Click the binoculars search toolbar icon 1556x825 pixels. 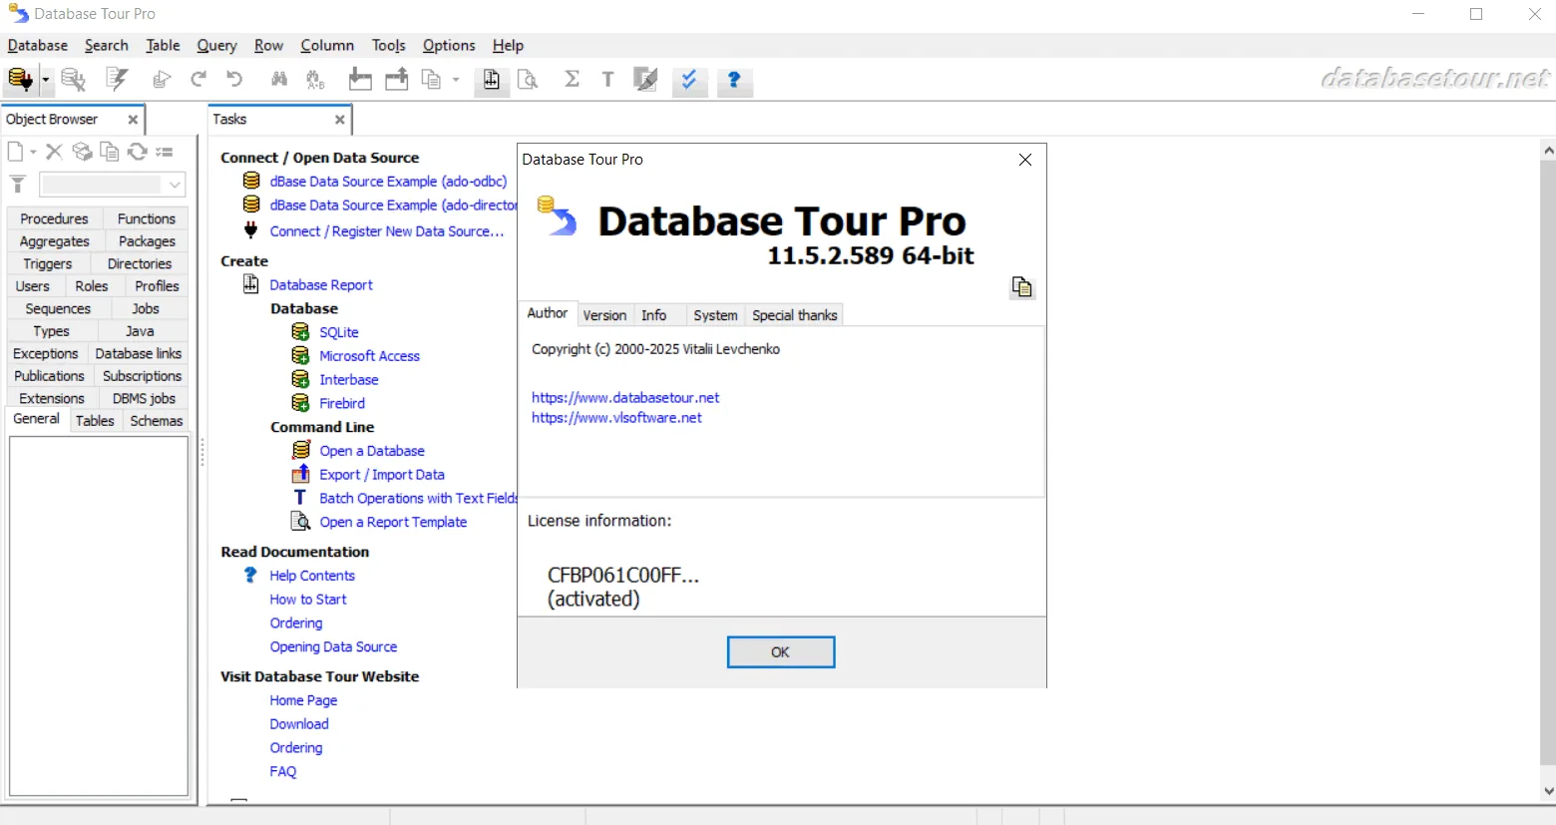tap(279, 79)
